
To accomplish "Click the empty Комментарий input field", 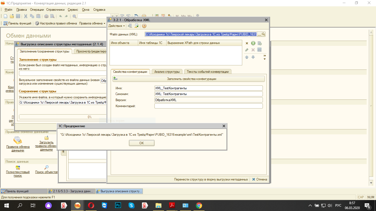I will tap(209, 106).
